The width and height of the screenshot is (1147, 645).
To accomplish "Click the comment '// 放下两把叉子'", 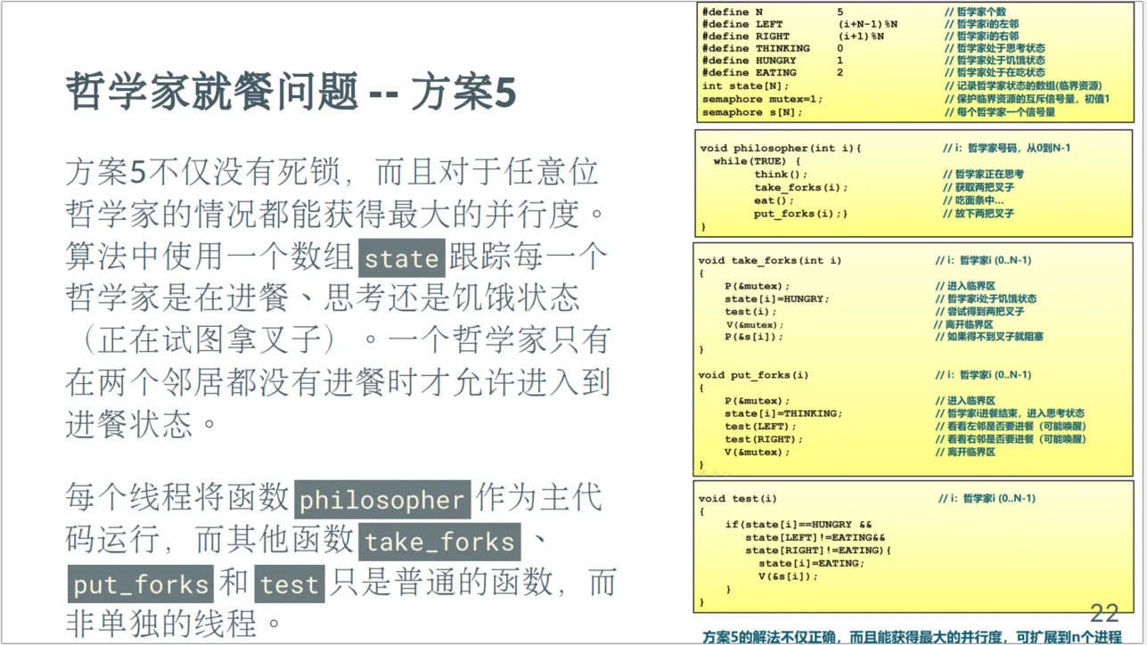I will pos(979,214).
